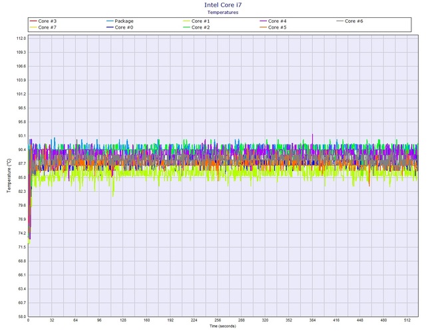
Task: Click the Time (seconds) axis label
Action: tap(223, 326)
